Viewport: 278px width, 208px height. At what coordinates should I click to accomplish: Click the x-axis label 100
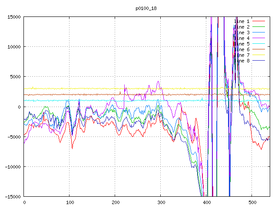[x=70, y=202]
